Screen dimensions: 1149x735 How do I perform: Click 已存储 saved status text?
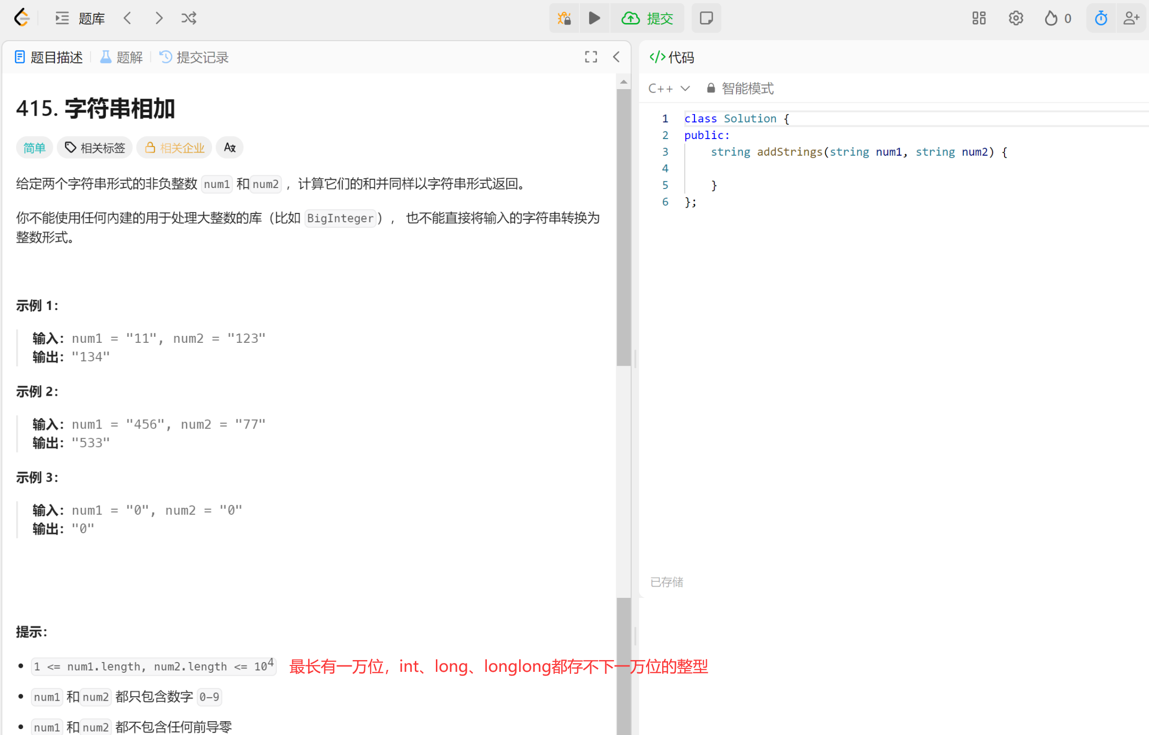[666, 582]
